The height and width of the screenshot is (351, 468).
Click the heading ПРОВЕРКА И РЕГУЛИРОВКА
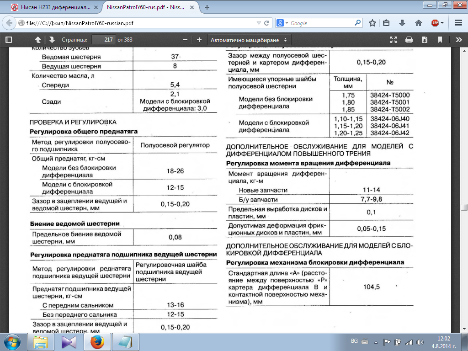point(73,122)
